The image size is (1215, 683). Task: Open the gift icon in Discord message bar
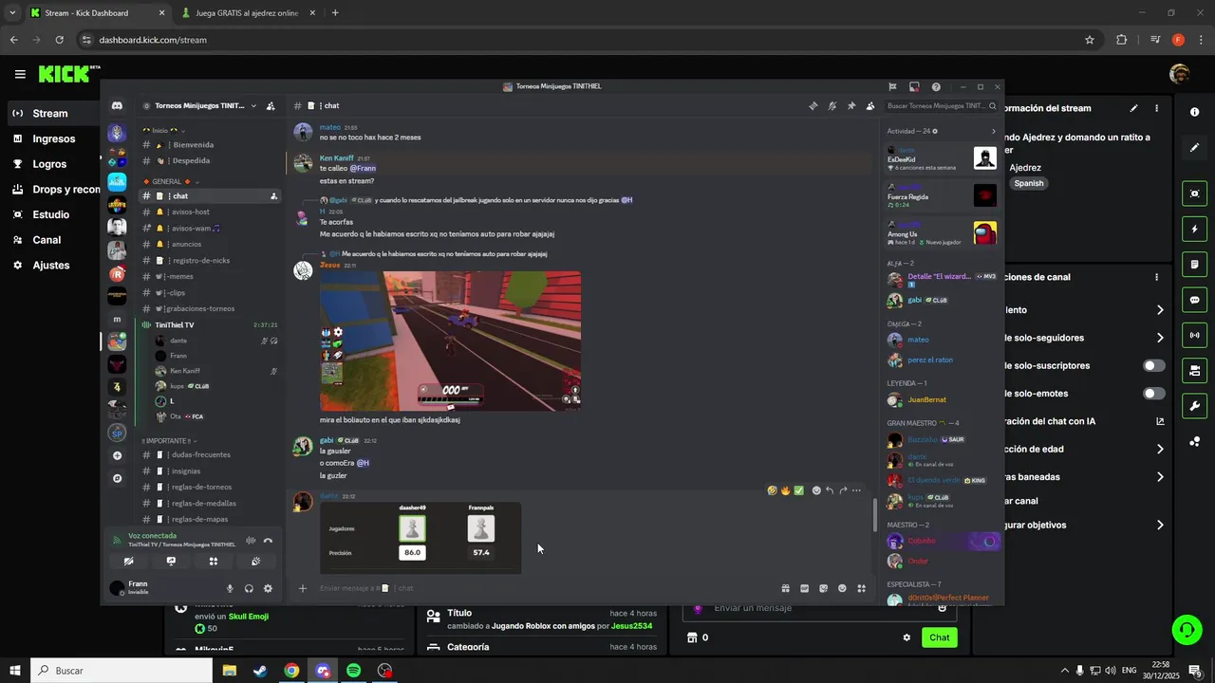(x=785, y=588)
